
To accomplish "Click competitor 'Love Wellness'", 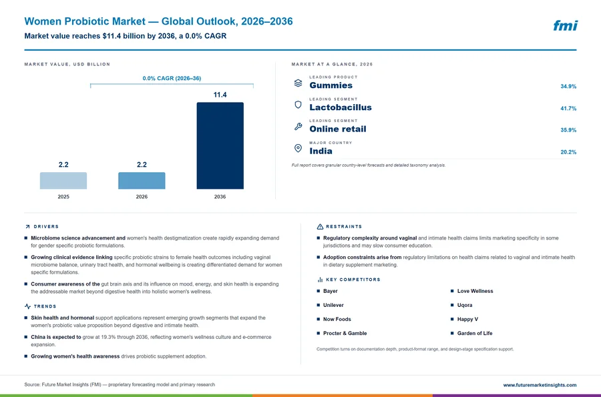I will point(475,291).
